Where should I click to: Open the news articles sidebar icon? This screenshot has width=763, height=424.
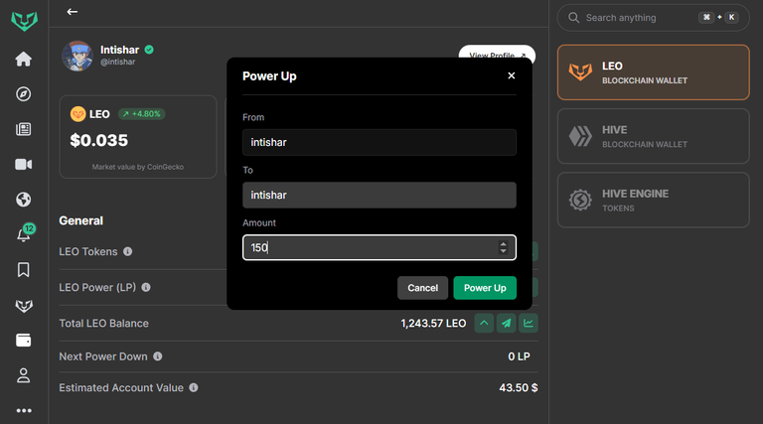point(24,129)
